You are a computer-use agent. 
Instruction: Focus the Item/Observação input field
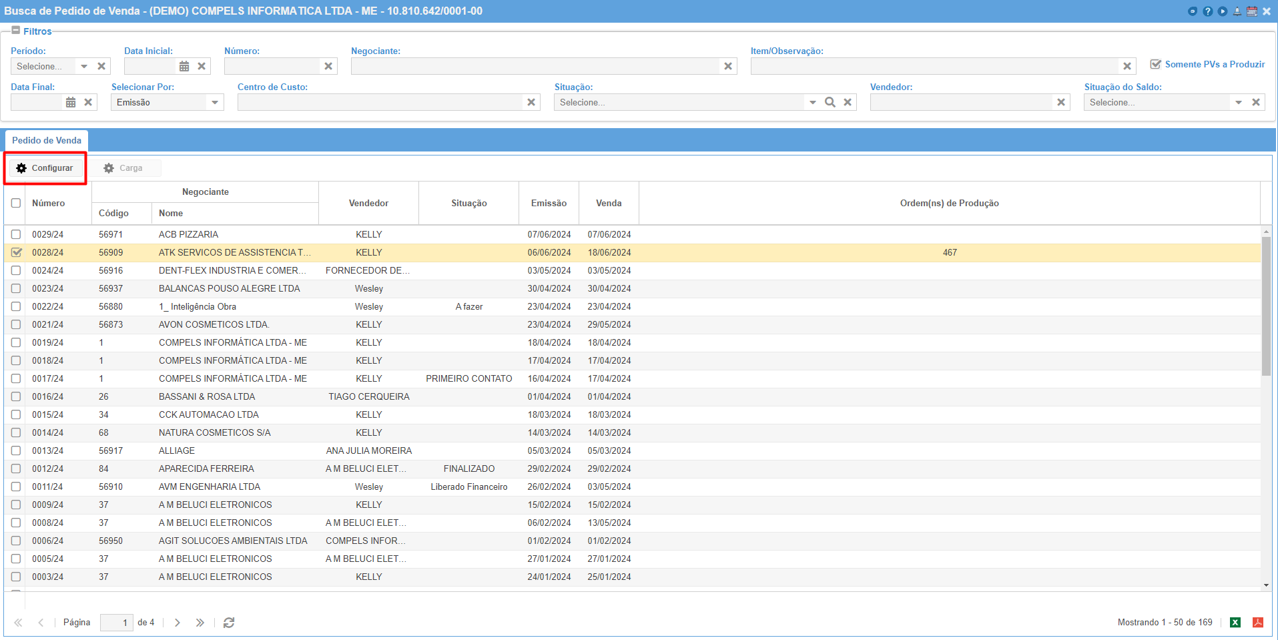click(934, 66)
